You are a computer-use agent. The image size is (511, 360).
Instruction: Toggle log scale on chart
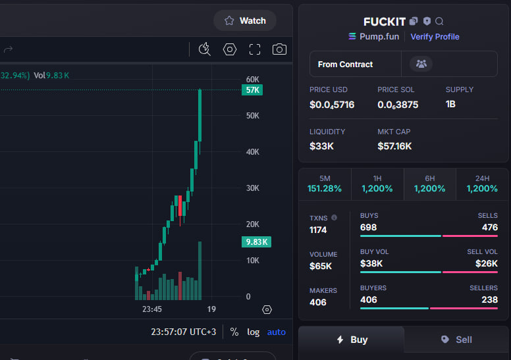pyautogui.click(x=254, y=332)
